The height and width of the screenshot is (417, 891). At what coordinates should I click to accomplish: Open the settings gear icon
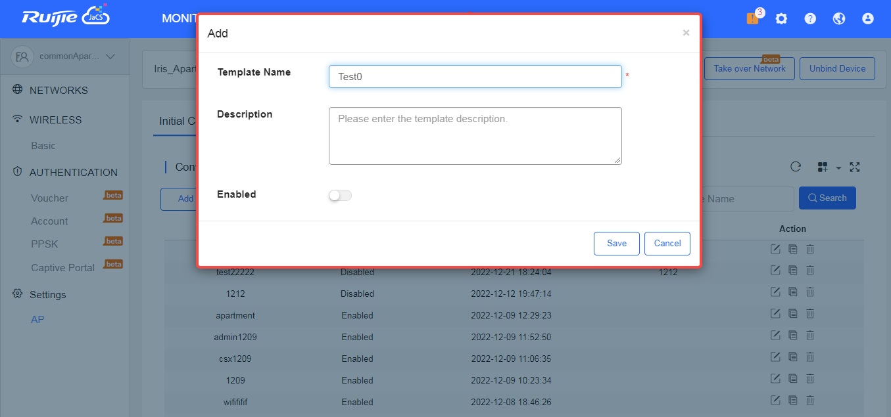(781, 18)
